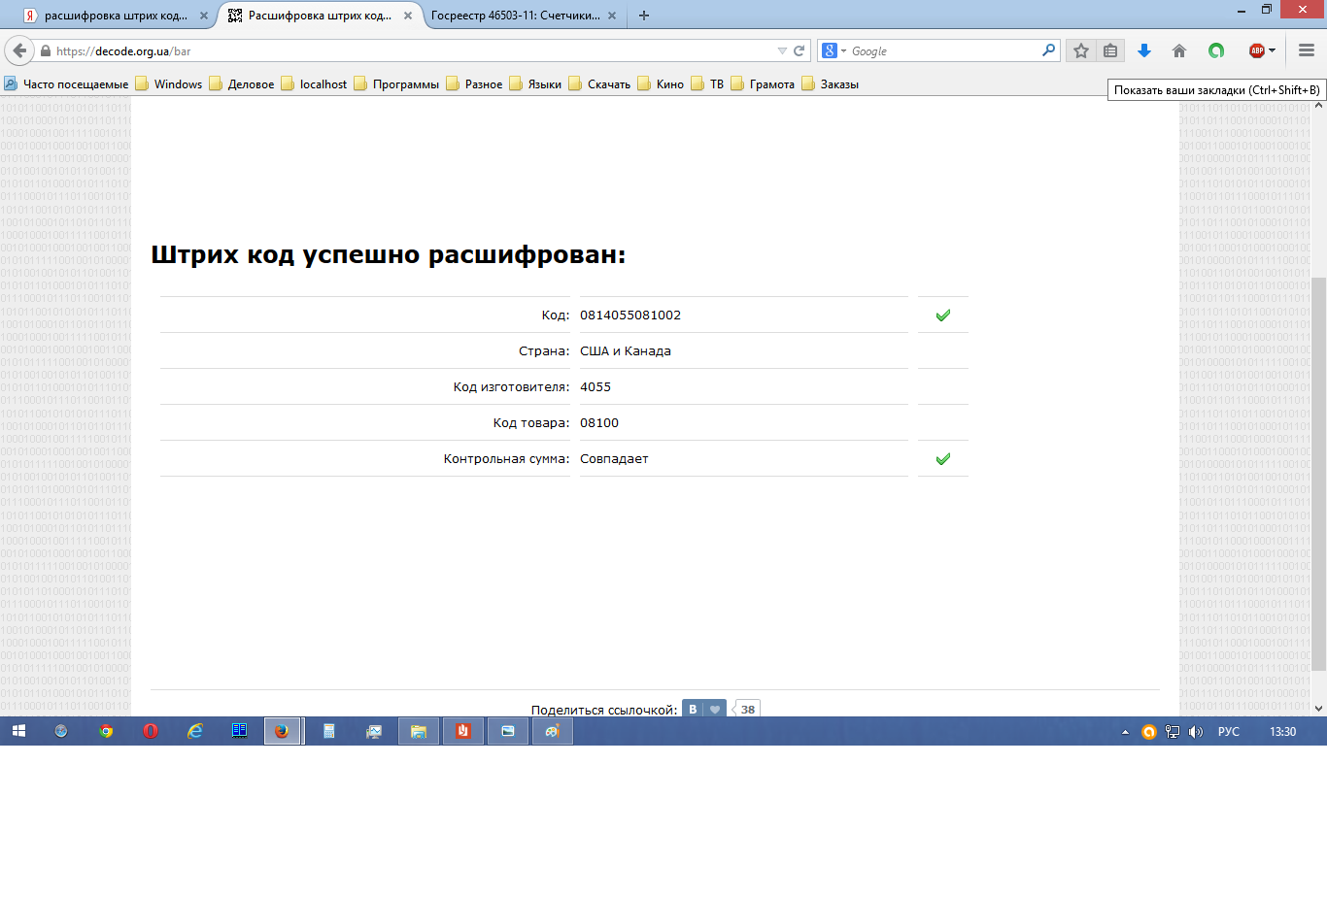Bookmark this page with the star icon
This screenshot has height=897, width=1327.
point(1081,50)
